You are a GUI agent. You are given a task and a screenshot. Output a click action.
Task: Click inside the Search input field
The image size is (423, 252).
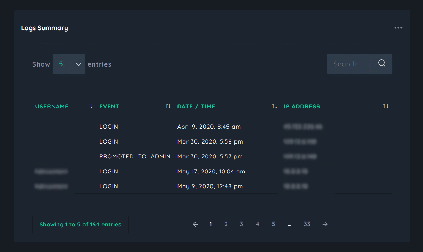351,64
